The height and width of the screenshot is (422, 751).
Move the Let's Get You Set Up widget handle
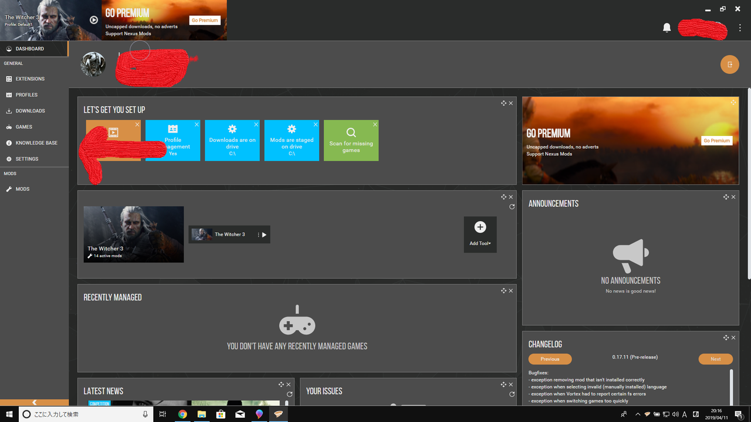click(x=503, y=103)
